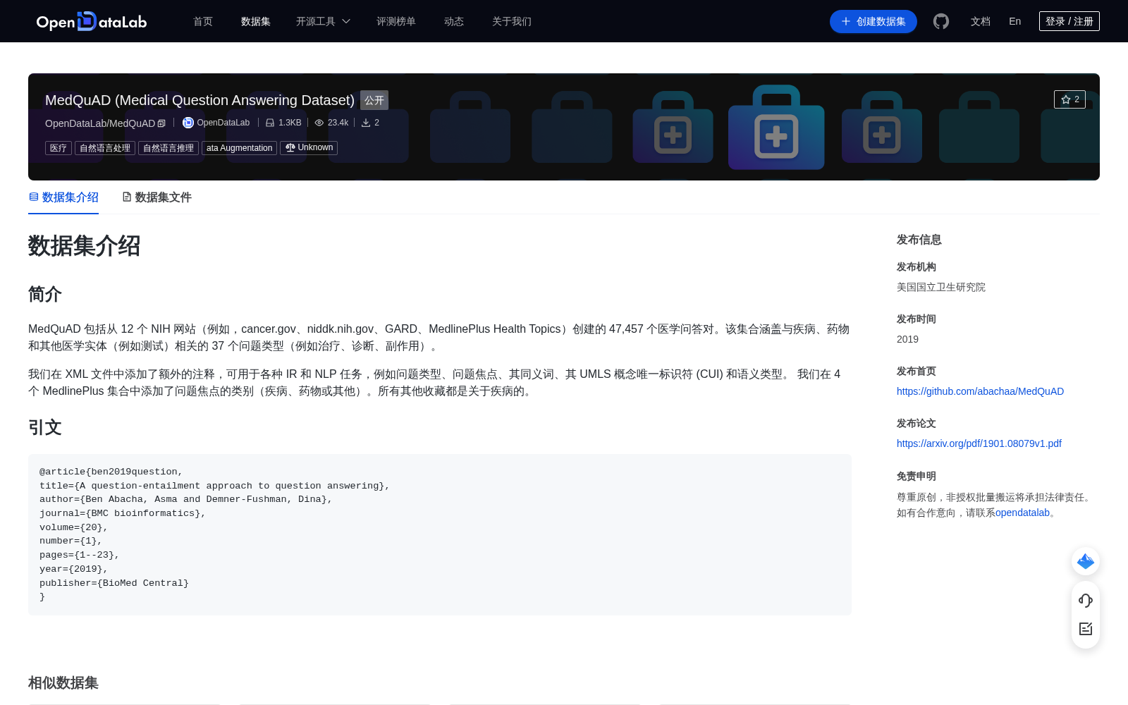Open the 文档 link
1128x705 pixels.
(x=981, y=21)
